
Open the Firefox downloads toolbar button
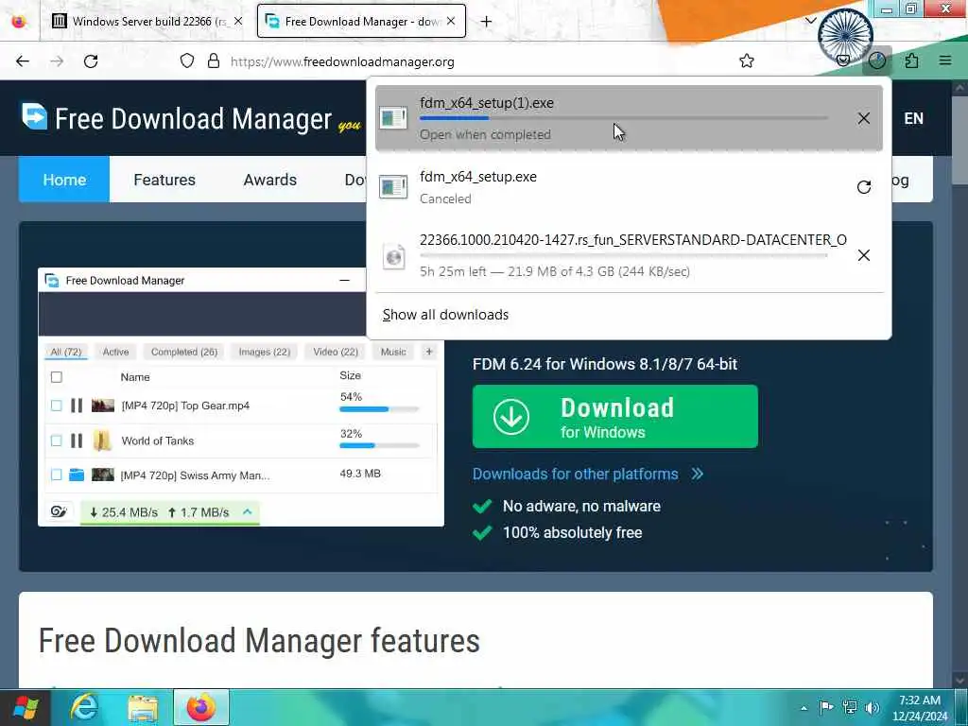876,60
